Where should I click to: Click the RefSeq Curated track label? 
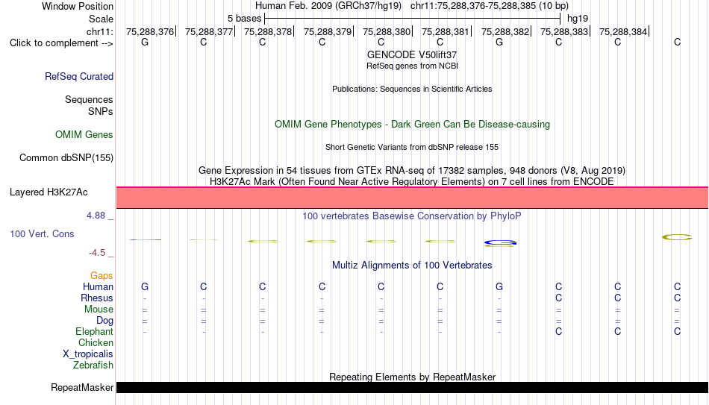click(x=79, y=76)
